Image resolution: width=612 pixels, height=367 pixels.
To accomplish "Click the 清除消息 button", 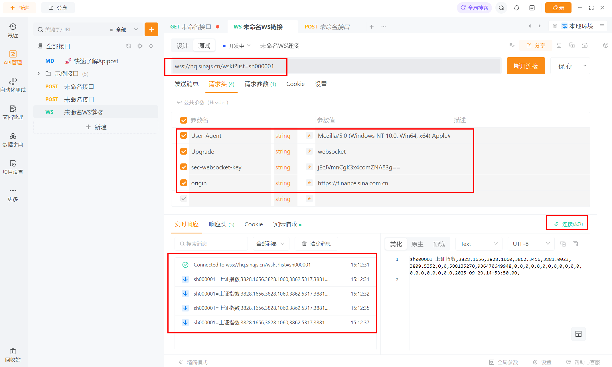I will [x=316, y=244].
